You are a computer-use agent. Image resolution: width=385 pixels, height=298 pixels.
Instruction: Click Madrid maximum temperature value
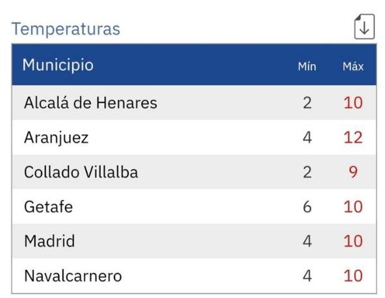click(x=353, y=241)
